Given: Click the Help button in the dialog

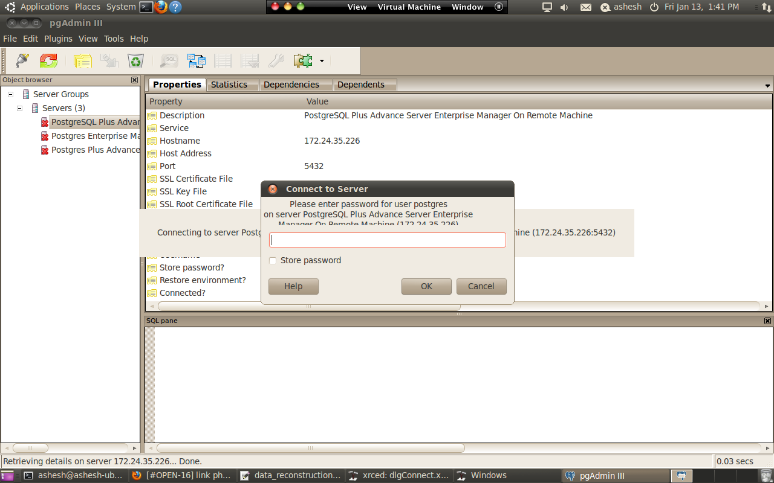Looking at the screenshot, I should [x=293, y=286].
